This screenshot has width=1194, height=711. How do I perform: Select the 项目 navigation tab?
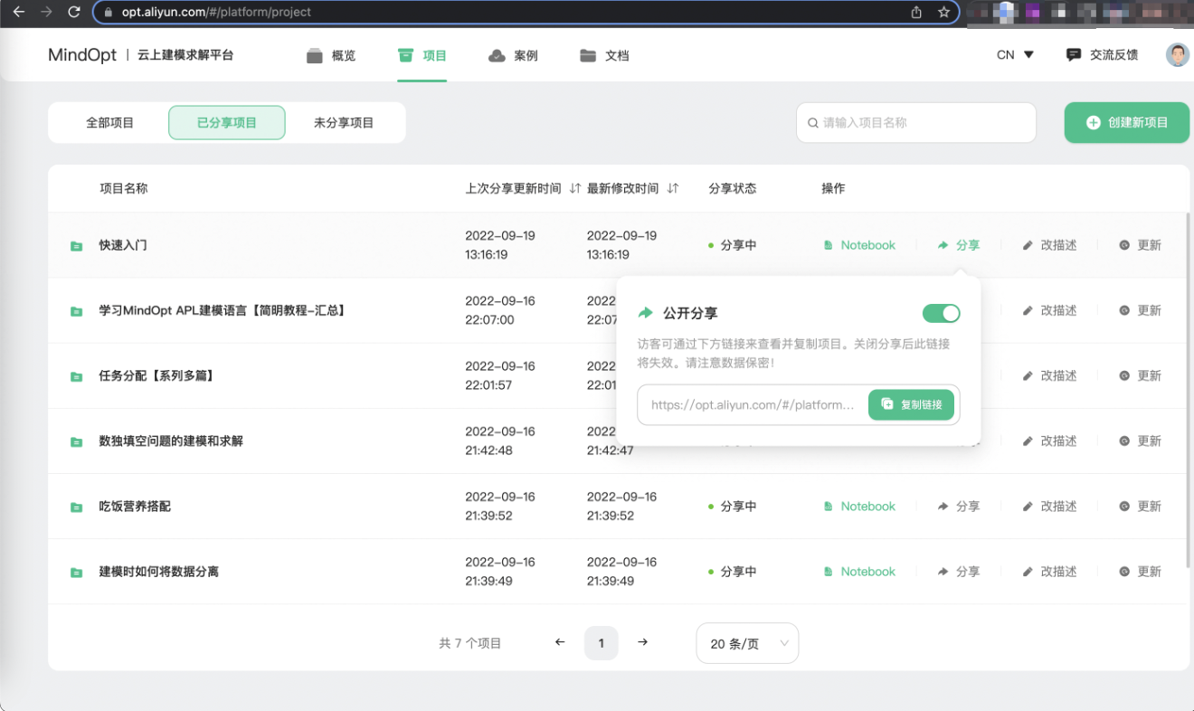click(422, 55)
